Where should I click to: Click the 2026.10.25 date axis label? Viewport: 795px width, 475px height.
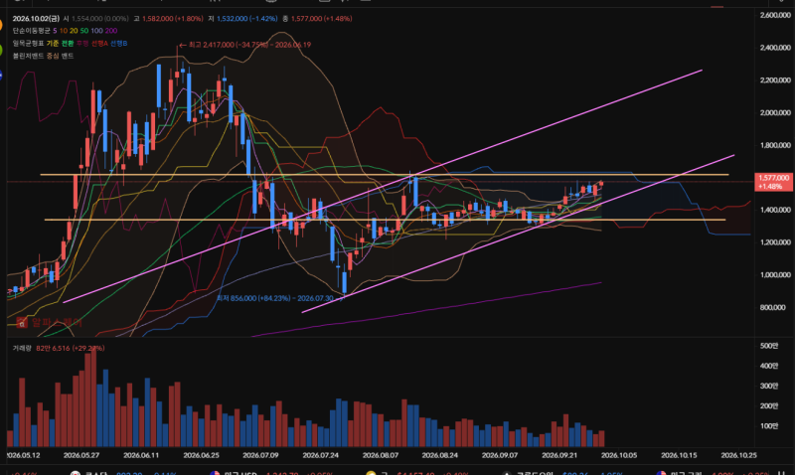coord(738,455)
